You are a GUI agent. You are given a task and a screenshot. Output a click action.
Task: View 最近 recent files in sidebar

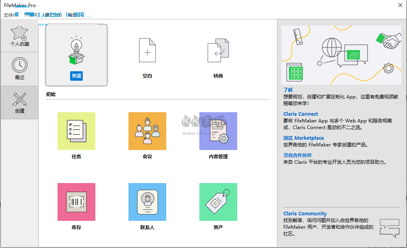(19, 69)
